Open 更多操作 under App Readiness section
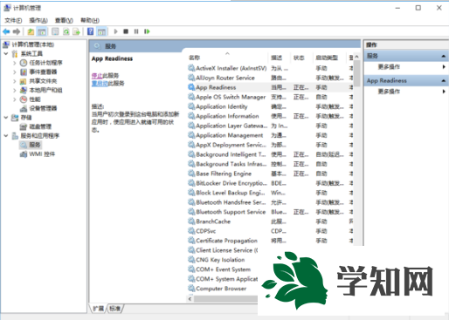 click(x=389, y=92)
